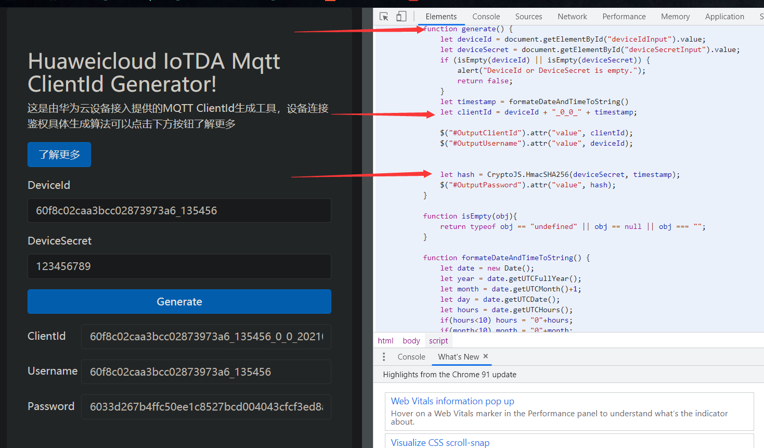Click the Generate button
Screen dimensions: 764x448
pyautogui.click(x=179, y=302)
